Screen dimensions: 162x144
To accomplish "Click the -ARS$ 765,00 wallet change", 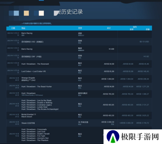I will point(127,94).
